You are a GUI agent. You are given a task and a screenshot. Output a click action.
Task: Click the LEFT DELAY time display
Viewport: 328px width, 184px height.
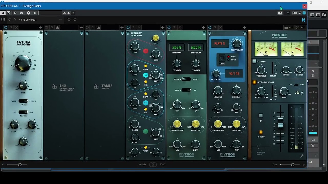coord(177,48)
